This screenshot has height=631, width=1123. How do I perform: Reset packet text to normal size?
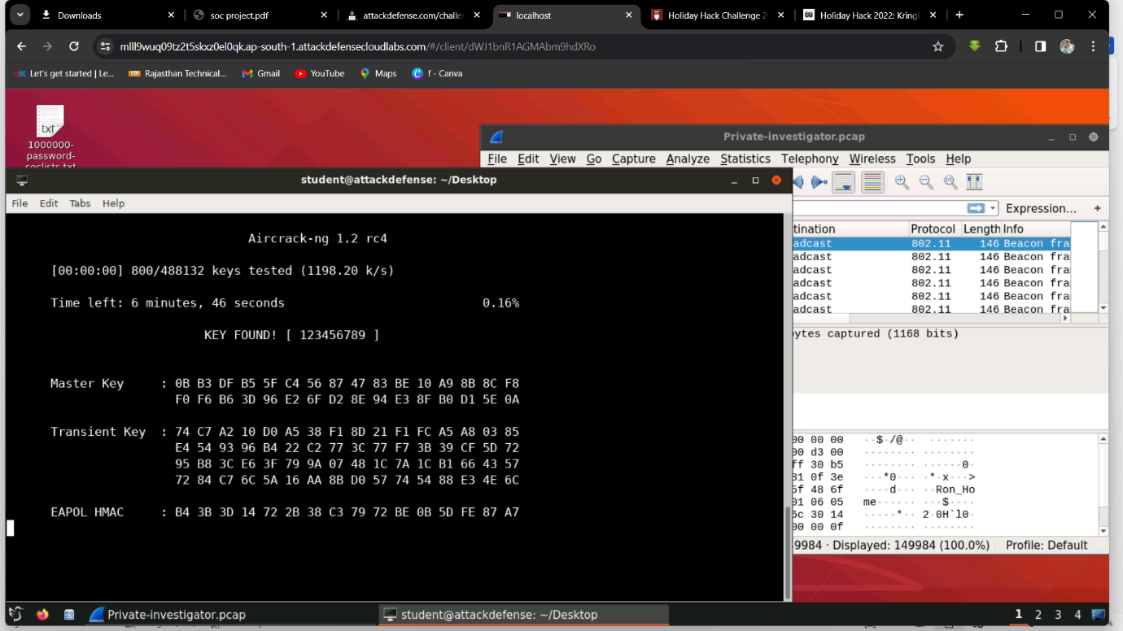point(950,182)
